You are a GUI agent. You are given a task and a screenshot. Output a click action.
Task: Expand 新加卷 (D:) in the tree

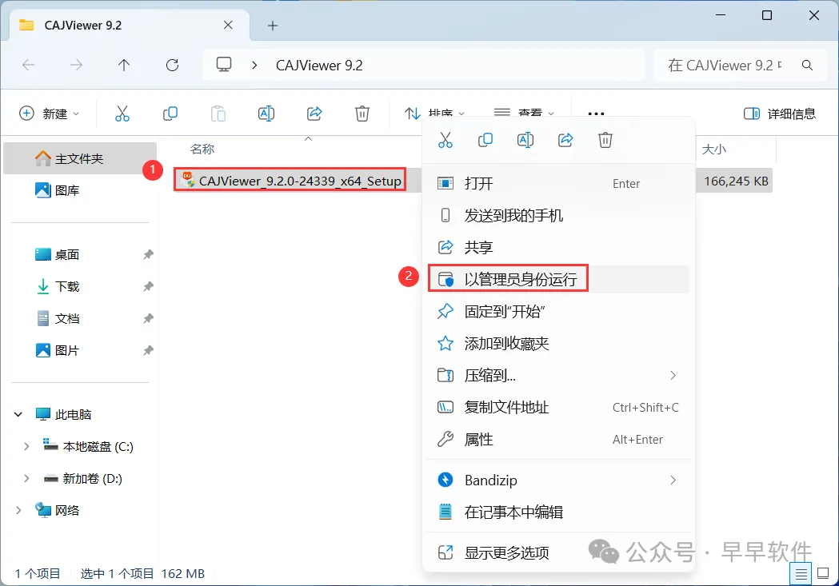tap(26, 479)
